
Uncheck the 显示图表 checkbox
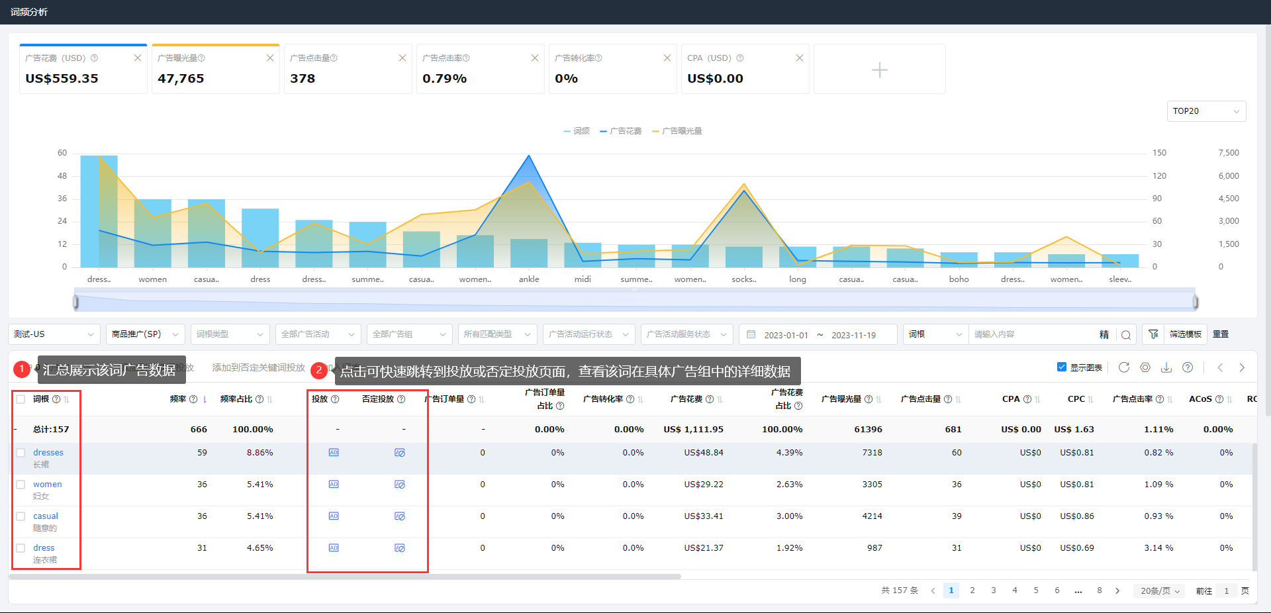click(x=1062, y=367)
